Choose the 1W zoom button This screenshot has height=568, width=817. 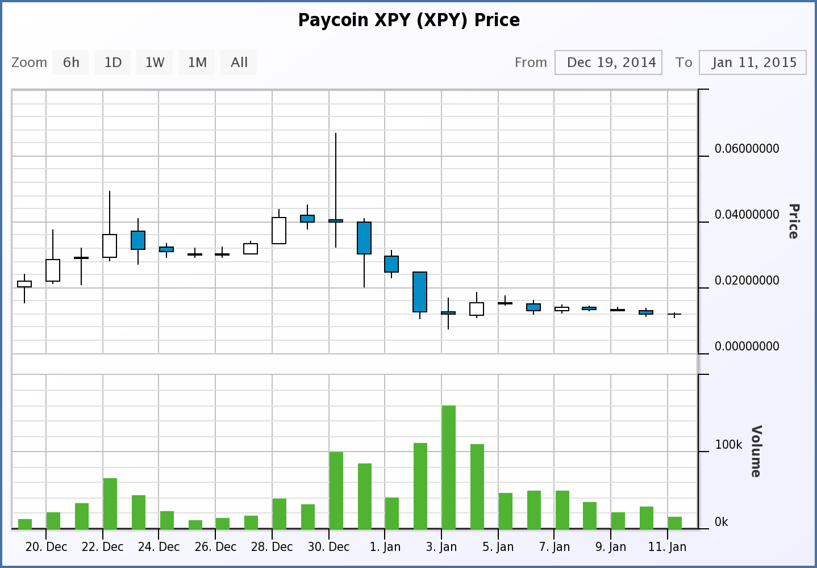click(155, 62)
